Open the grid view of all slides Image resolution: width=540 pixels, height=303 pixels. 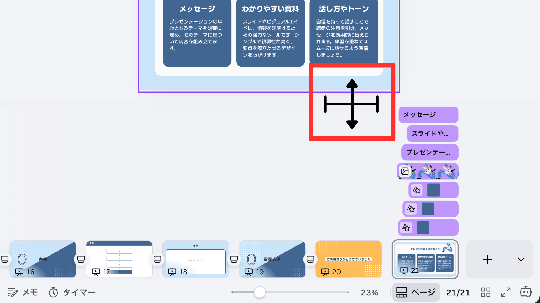485,292
